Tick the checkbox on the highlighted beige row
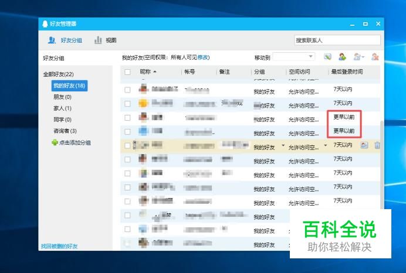Screen dimensions: 406x273 tap(127, 145)
